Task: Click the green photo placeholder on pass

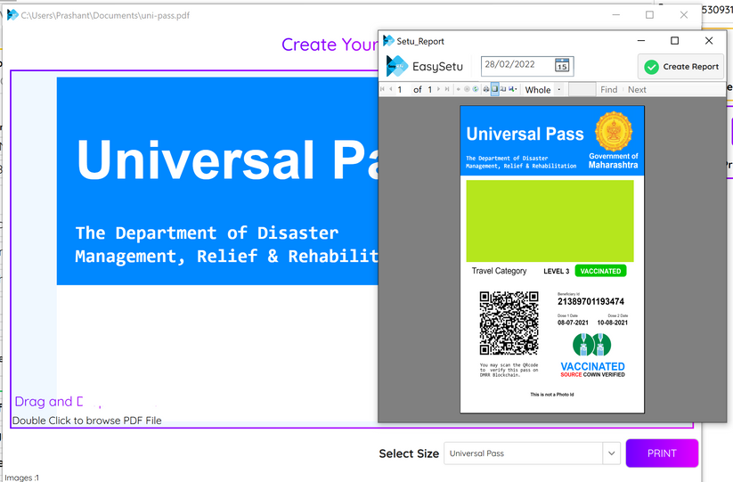Action: [550, 221]
